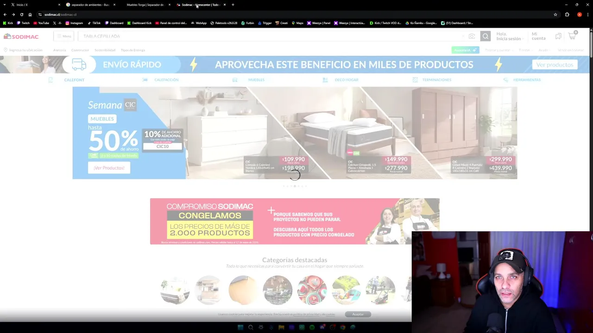Open the shopping cart icon
The image size is (593, 333).
(573, 36)
